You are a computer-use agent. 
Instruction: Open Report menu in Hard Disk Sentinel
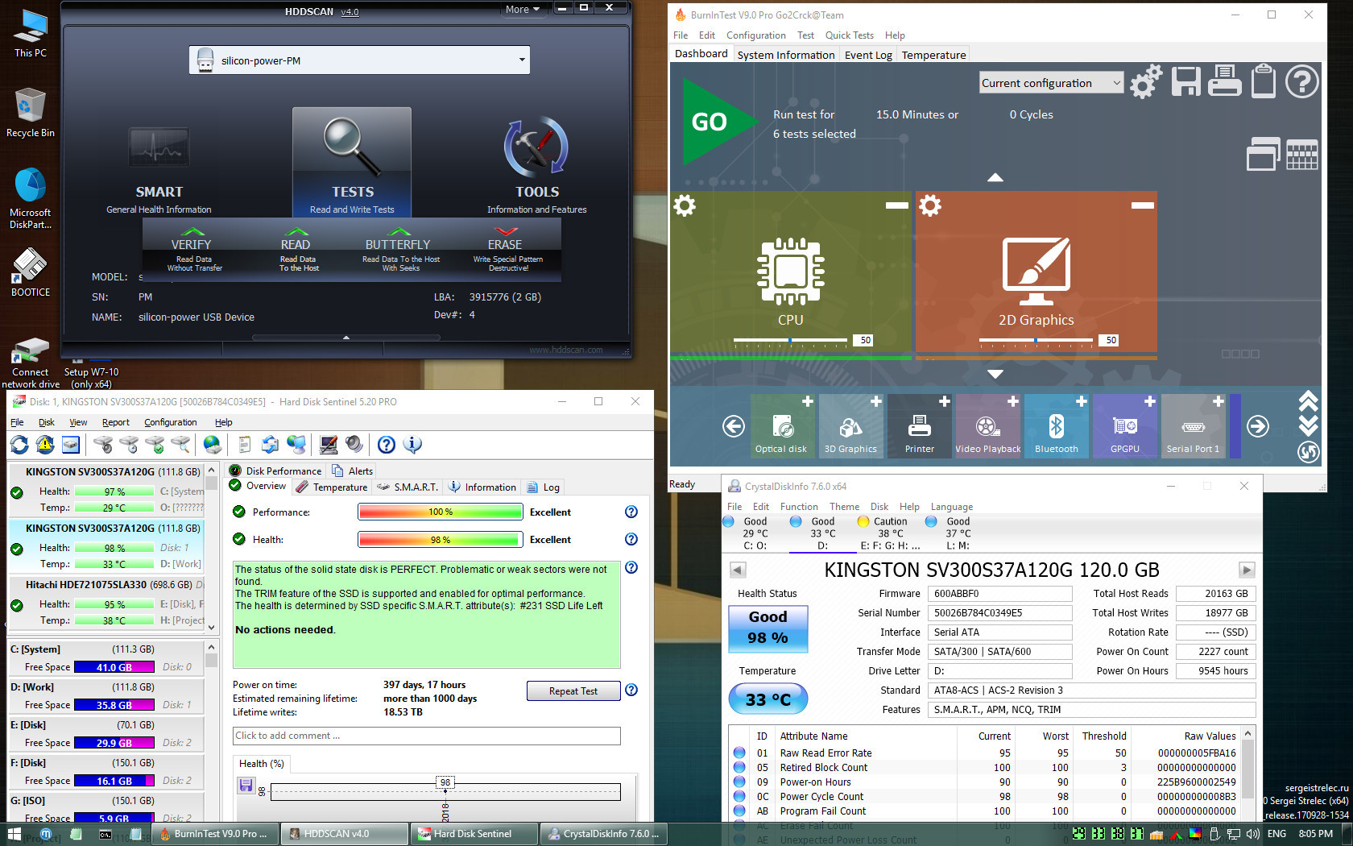tap(115, 422)
